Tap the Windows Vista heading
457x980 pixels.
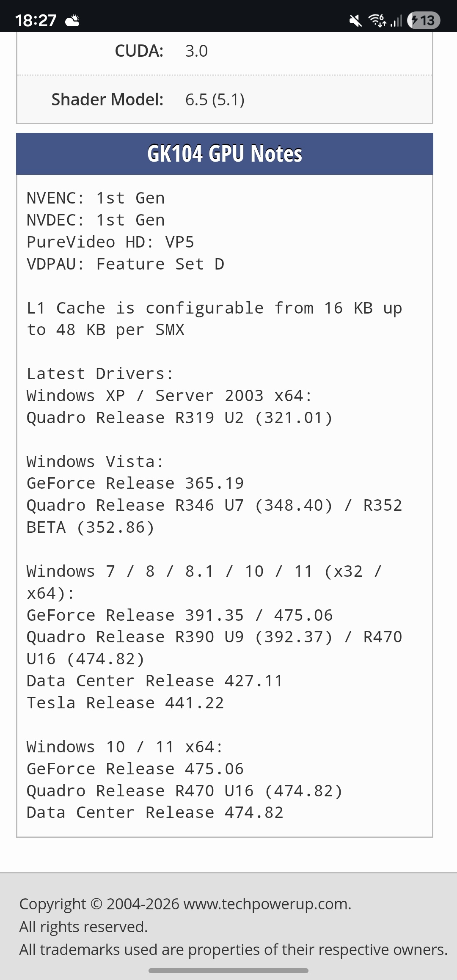(95, 462)
